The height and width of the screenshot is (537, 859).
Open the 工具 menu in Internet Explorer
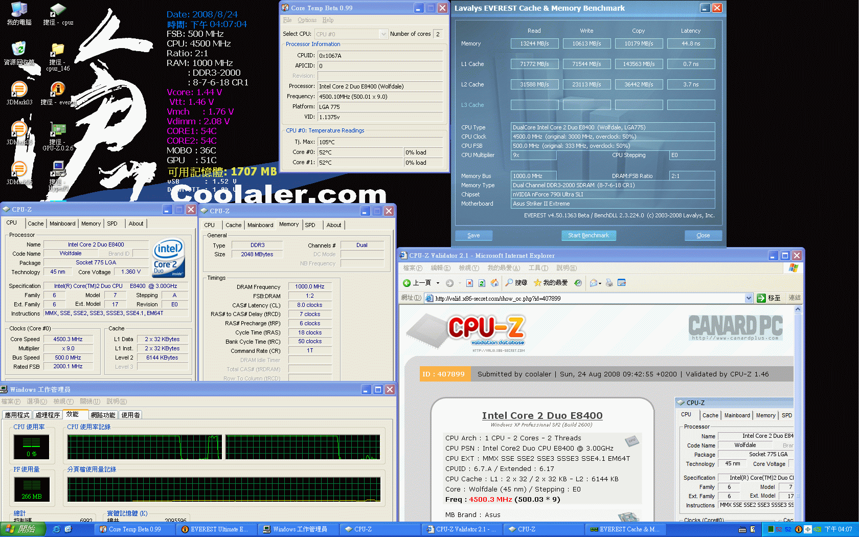point(538,268)
